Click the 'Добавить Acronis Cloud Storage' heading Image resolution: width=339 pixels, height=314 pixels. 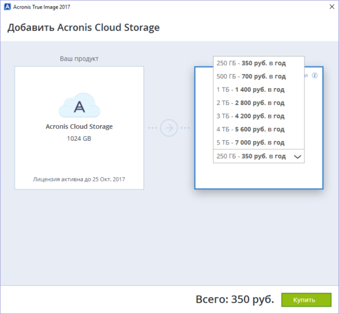click(84, 28)
